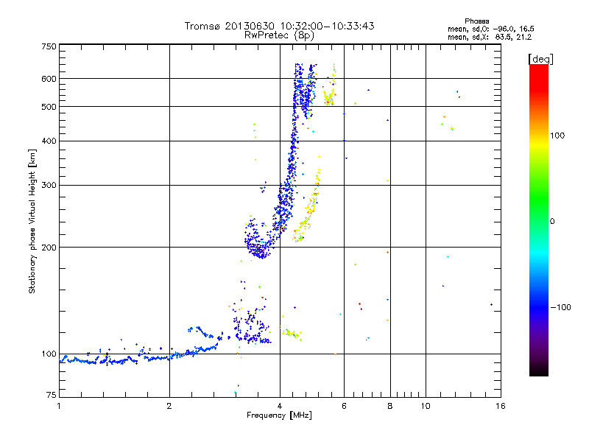
Task: Click the '2' x-axis tick label
Action: pos(169,406)
